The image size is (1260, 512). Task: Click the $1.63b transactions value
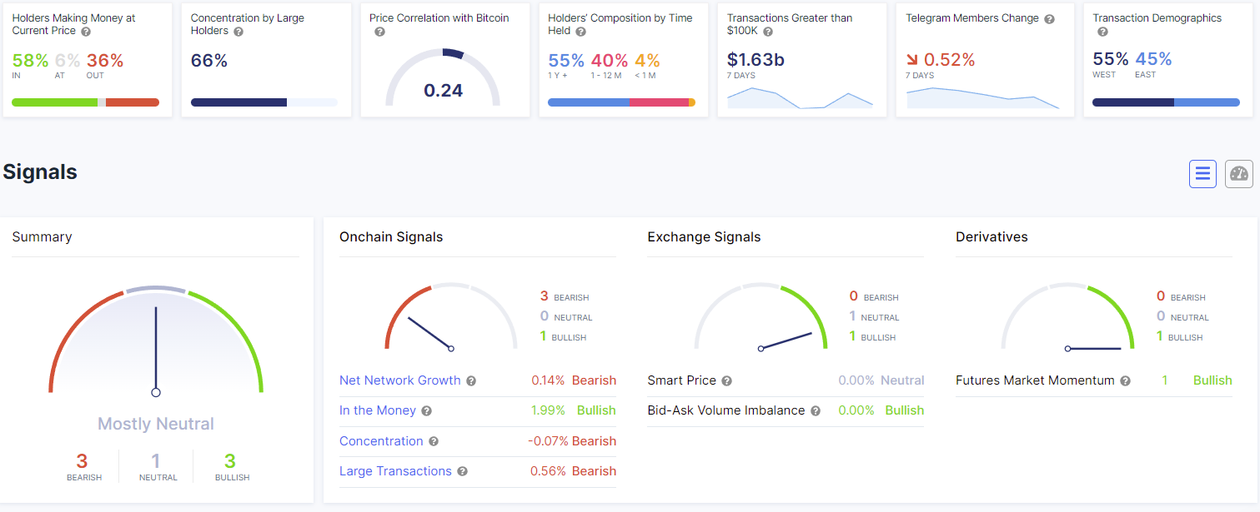click(x=755, y=60)
